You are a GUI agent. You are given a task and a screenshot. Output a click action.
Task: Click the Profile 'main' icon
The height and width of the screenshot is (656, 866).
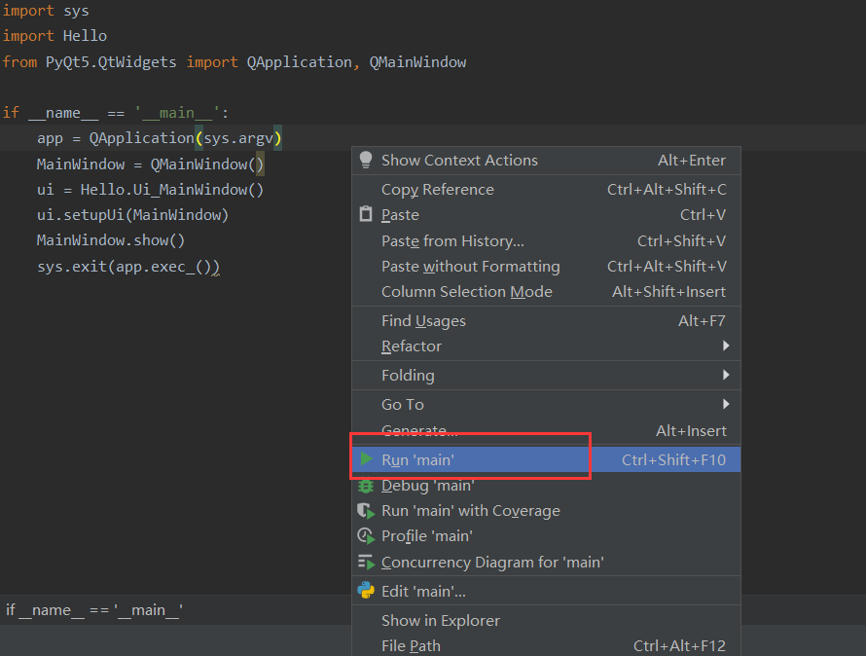tap(366, 536)
